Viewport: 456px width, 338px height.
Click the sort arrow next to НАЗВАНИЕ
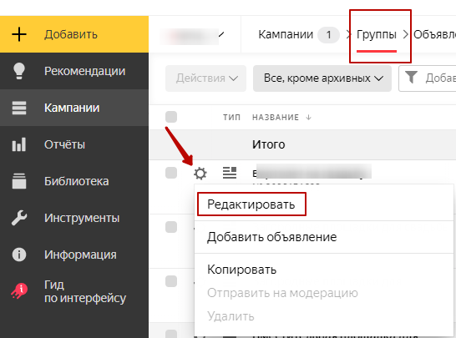pos(309,118)
